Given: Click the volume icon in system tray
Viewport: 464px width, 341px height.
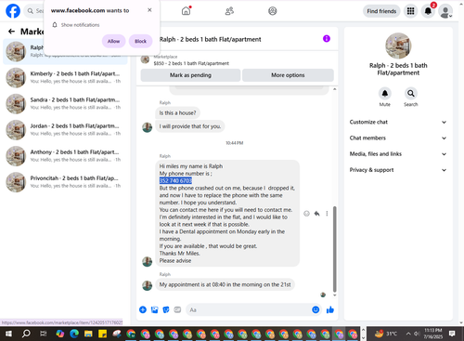Looking at the screenshot, I should [x=417, y=334].
